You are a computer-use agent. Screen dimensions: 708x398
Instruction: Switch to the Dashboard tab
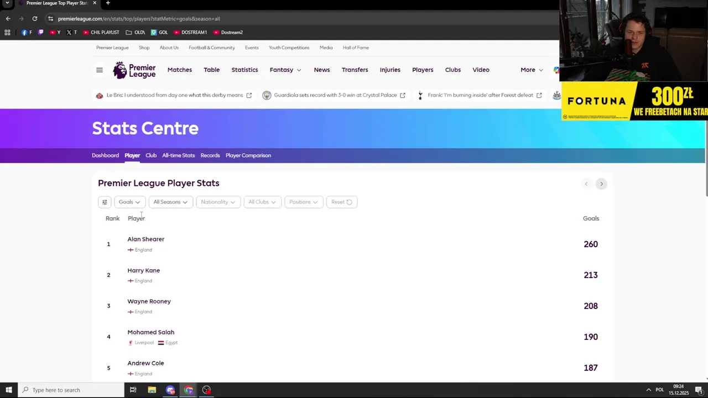click(105, 156)
